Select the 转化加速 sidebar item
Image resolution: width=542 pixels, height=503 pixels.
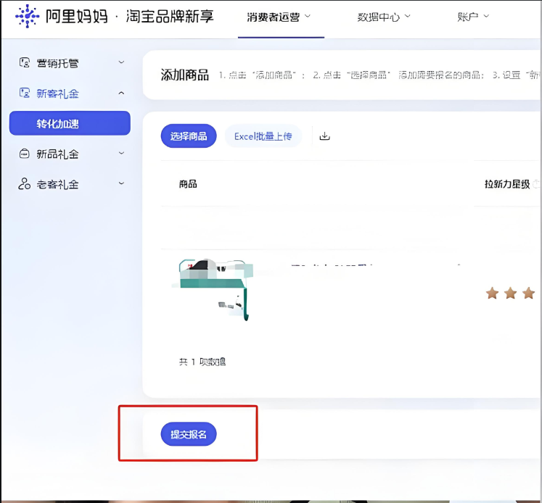[x=70, y=123]
